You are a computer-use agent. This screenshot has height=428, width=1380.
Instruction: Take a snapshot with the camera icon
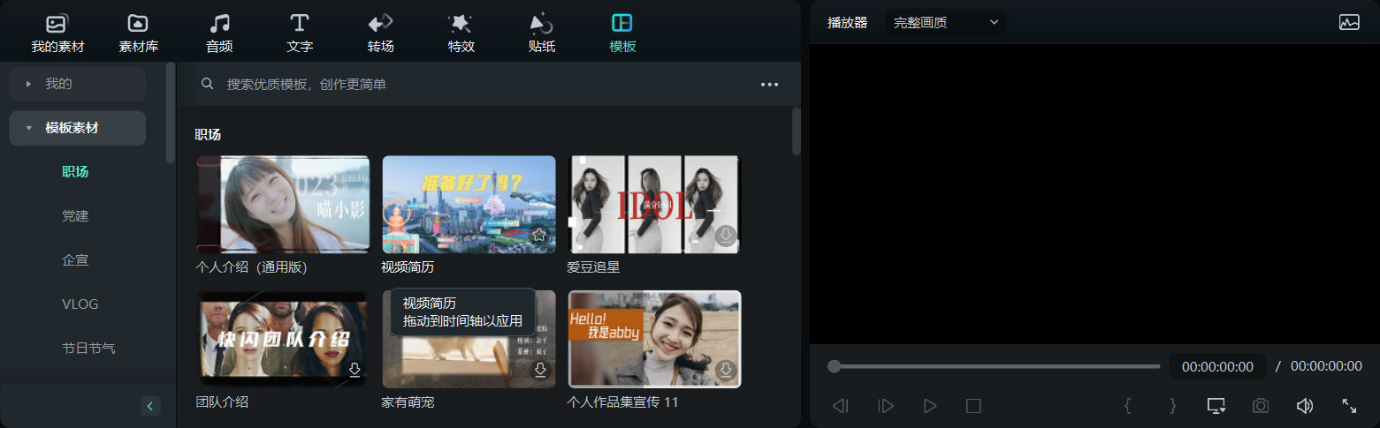tap(1261, 406)
